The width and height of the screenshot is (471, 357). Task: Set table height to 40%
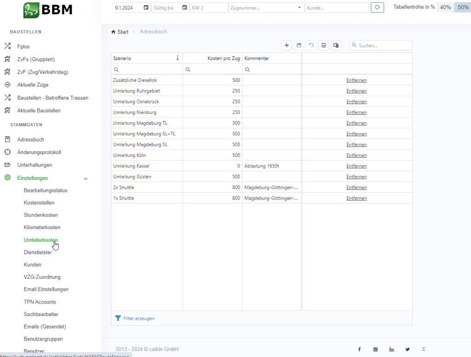(445, 7)
